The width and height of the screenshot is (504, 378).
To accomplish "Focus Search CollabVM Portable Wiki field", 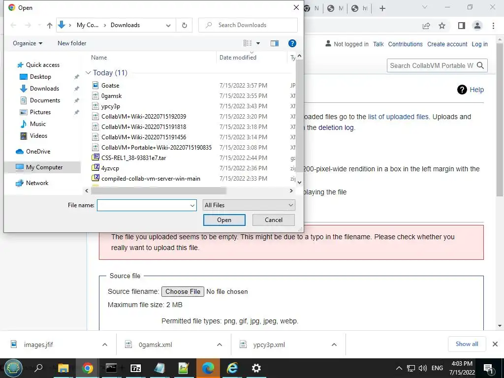I will (431, 65).
